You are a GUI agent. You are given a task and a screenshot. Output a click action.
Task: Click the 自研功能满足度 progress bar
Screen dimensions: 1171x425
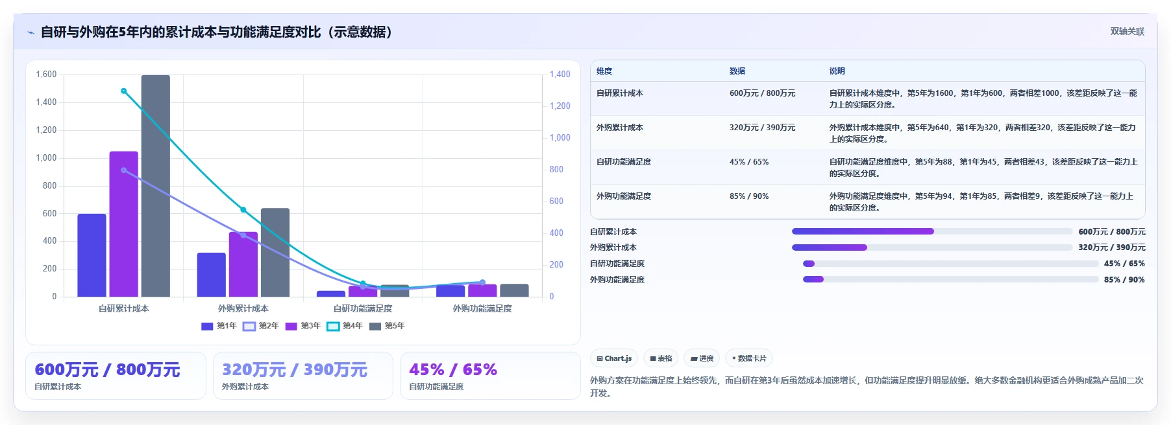click(x=950, y=264)
